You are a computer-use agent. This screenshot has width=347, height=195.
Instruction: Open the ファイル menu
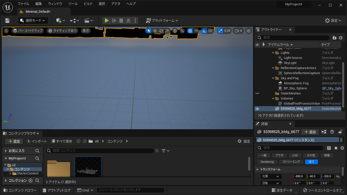click(x=23, y=4)
